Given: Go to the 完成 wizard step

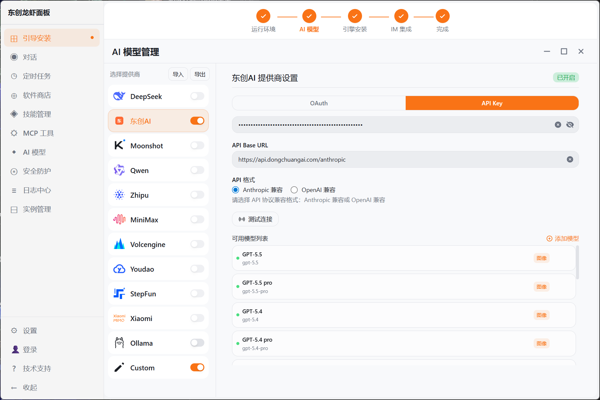Looking at the screenshot, I should click(442, 21).
